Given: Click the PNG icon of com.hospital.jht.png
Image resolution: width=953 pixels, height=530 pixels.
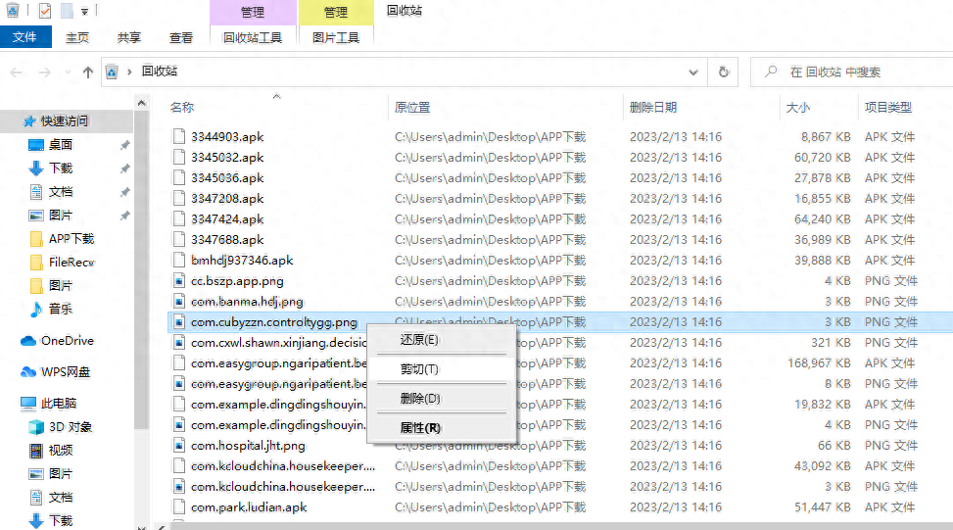Looking at the screenshot, I should click(x=178, y=446).
